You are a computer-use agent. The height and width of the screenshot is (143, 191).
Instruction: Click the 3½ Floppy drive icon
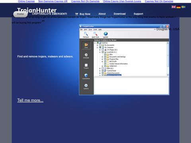pyautogui.click(x=105, y=50)
